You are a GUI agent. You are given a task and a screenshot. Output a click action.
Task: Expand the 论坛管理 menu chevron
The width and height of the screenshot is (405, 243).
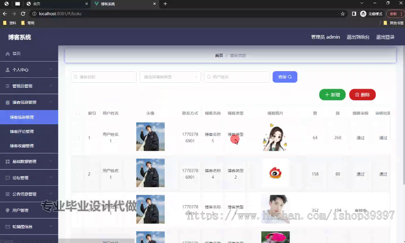click(50, 177)
